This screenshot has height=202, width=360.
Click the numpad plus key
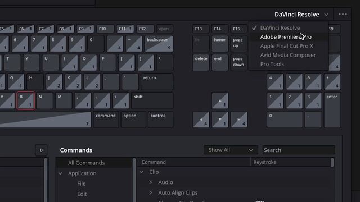click(x=332, y=81)
